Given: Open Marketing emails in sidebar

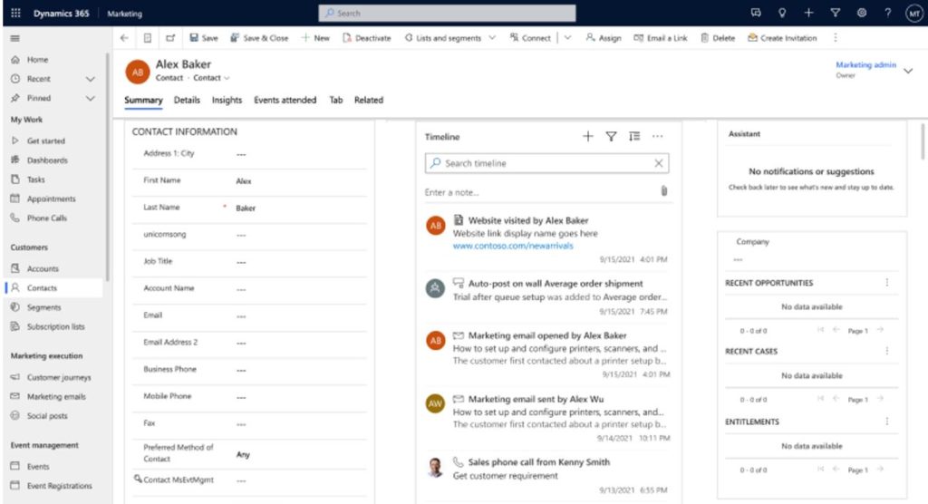Looking at the screenshot, I should tap(56, 397).
